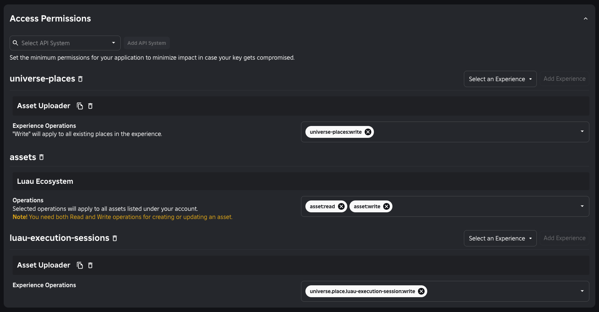
Task: Remove the asset:read operation
Action: (x=341, y=206)
